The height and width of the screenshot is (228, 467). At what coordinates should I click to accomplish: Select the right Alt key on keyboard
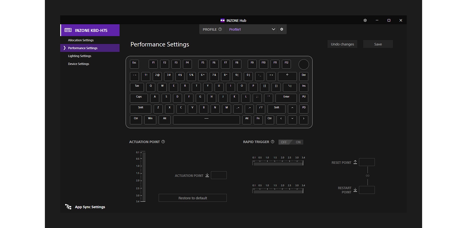pos(247,120)
